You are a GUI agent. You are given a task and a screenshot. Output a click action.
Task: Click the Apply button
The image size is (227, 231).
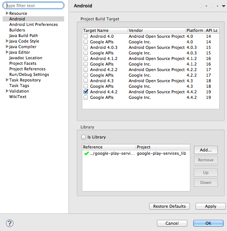(x=211, y=206)
